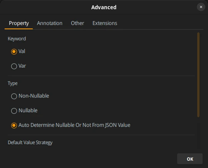Click the Keyword section heading
Screen dimensions: 208x168
point(17,39)
